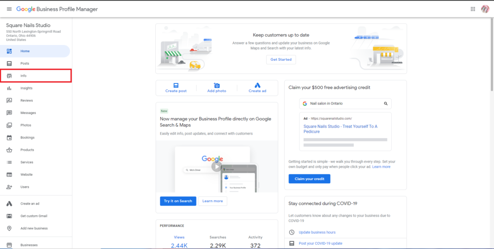Open Post your COVID-19 update link

320,243
